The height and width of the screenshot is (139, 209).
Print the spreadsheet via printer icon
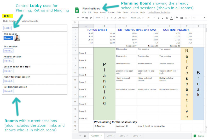coord(87,18)
